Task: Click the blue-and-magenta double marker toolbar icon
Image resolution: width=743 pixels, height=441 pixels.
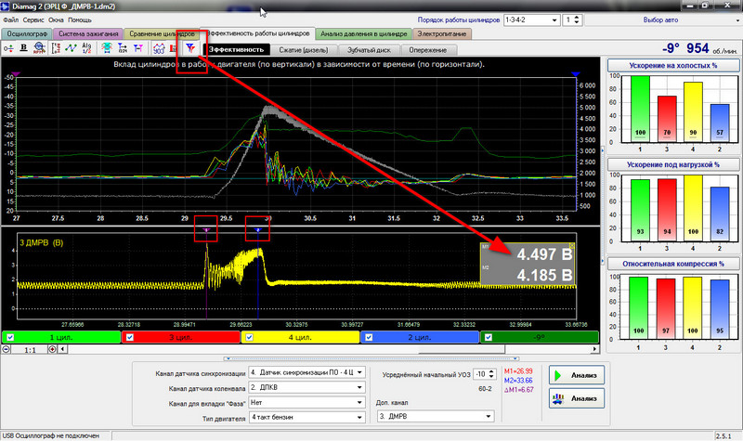Action: pos(137,48)
